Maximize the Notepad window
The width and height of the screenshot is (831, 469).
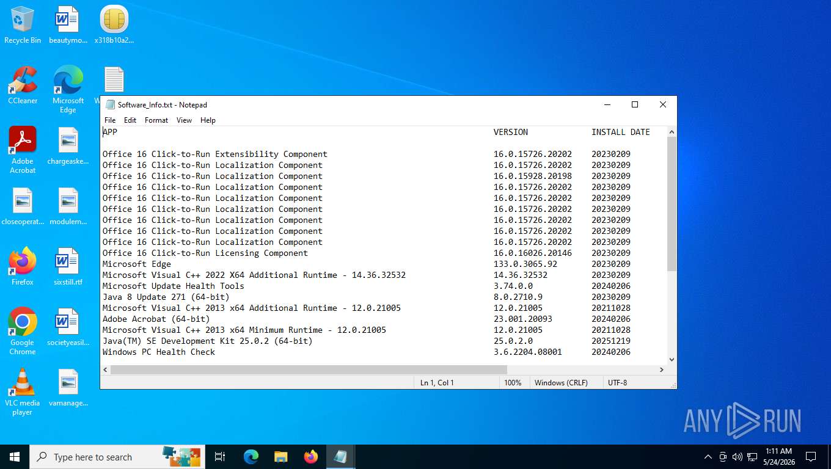[x=635, y=104]
